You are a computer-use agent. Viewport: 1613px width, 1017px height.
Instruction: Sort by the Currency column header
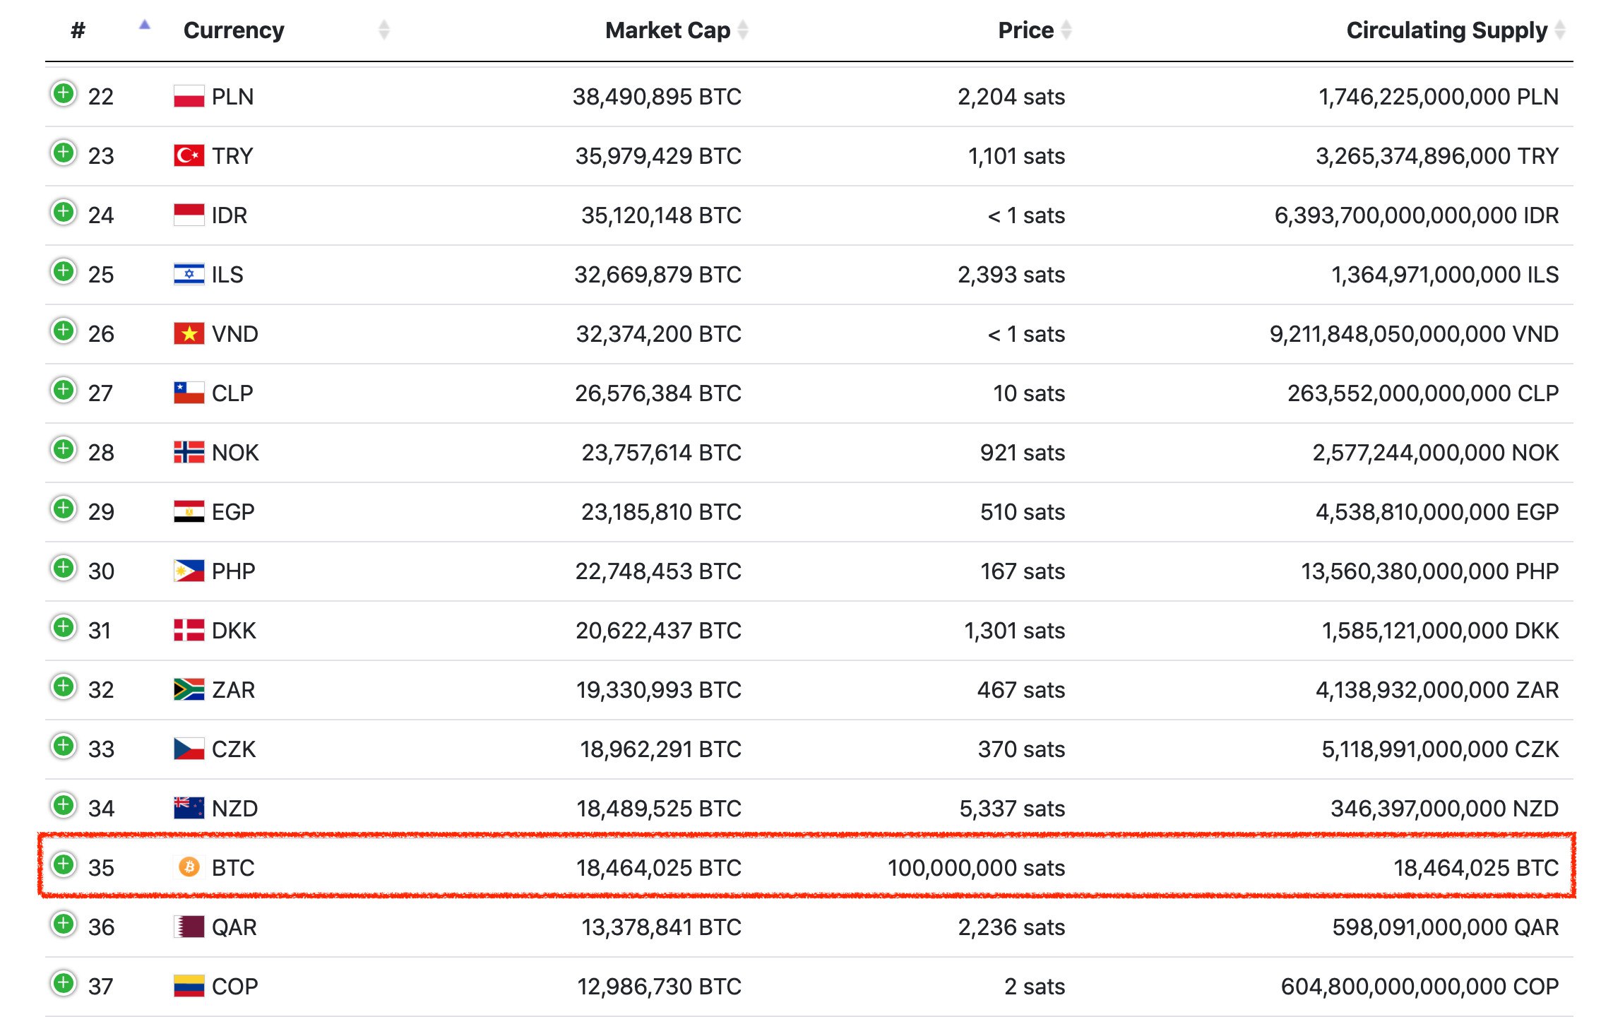(234, 30)
